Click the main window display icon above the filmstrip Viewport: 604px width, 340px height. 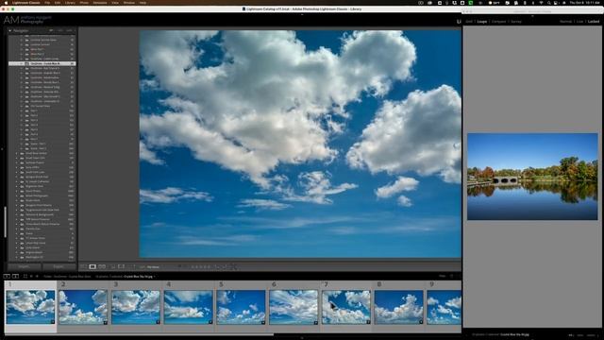pyautogui.click(x=7, y=277)
